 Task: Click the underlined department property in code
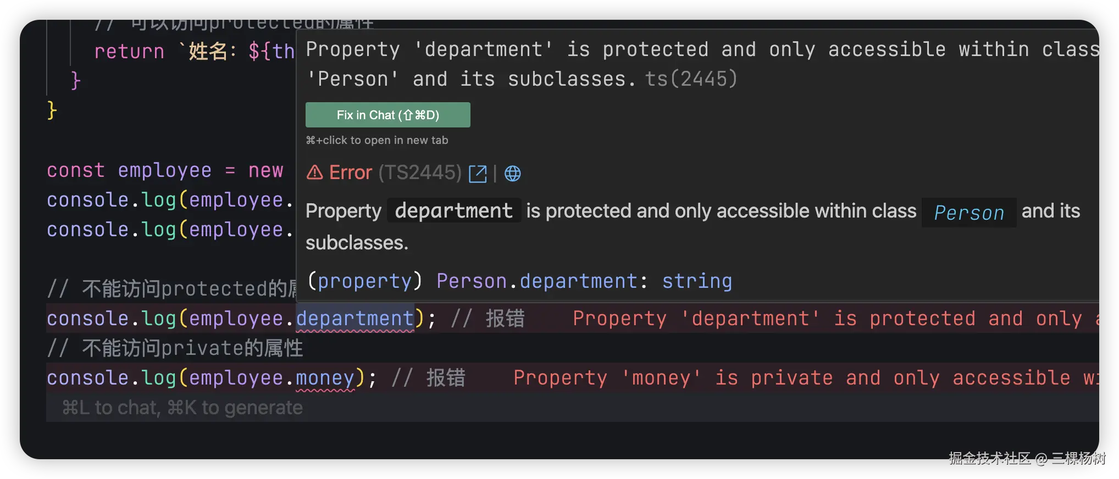click(x=354, y=319)
